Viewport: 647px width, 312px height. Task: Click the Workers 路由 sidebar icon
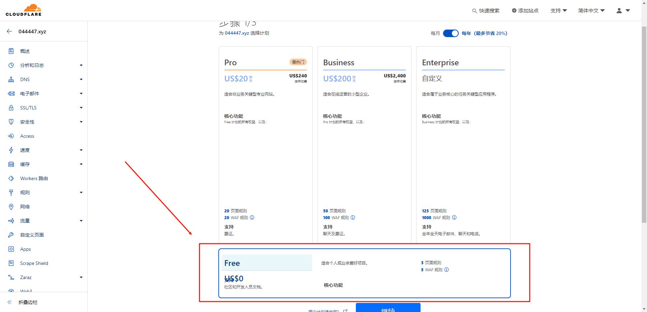11,178
